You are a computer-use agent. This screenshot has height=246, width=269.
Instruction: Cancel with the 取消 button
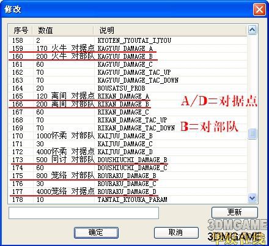coord(176,233)
